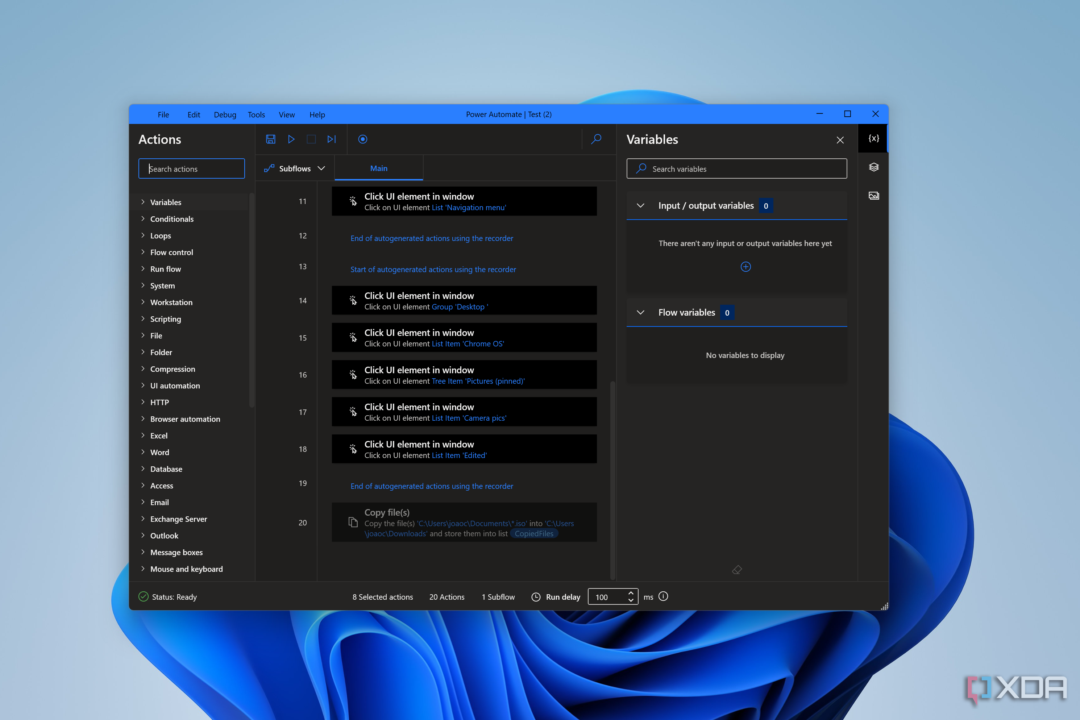The width and height of the screenshot is (1080, 720).
Task: Open the Subflows dropdown
Action: pyautogui.click(x=295, y=168)
